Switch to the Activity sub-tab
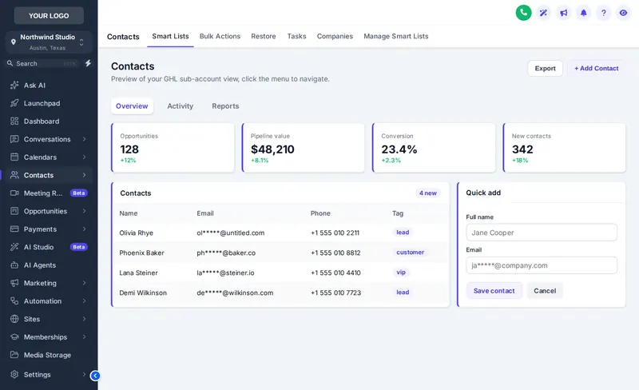 click(x=181, y=106)
